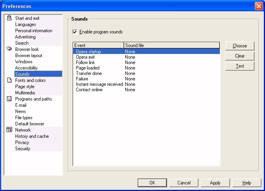Screen dimensions: 265x191
Task: Click None sound file for Opera exit
Action: 130,57
